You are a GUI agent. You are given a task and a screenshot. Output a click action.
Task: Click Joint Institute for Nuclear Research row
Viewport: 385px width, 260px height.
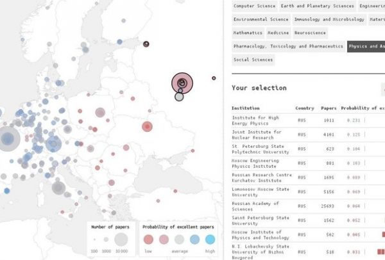pyautogui.click(x=308, y=134)
